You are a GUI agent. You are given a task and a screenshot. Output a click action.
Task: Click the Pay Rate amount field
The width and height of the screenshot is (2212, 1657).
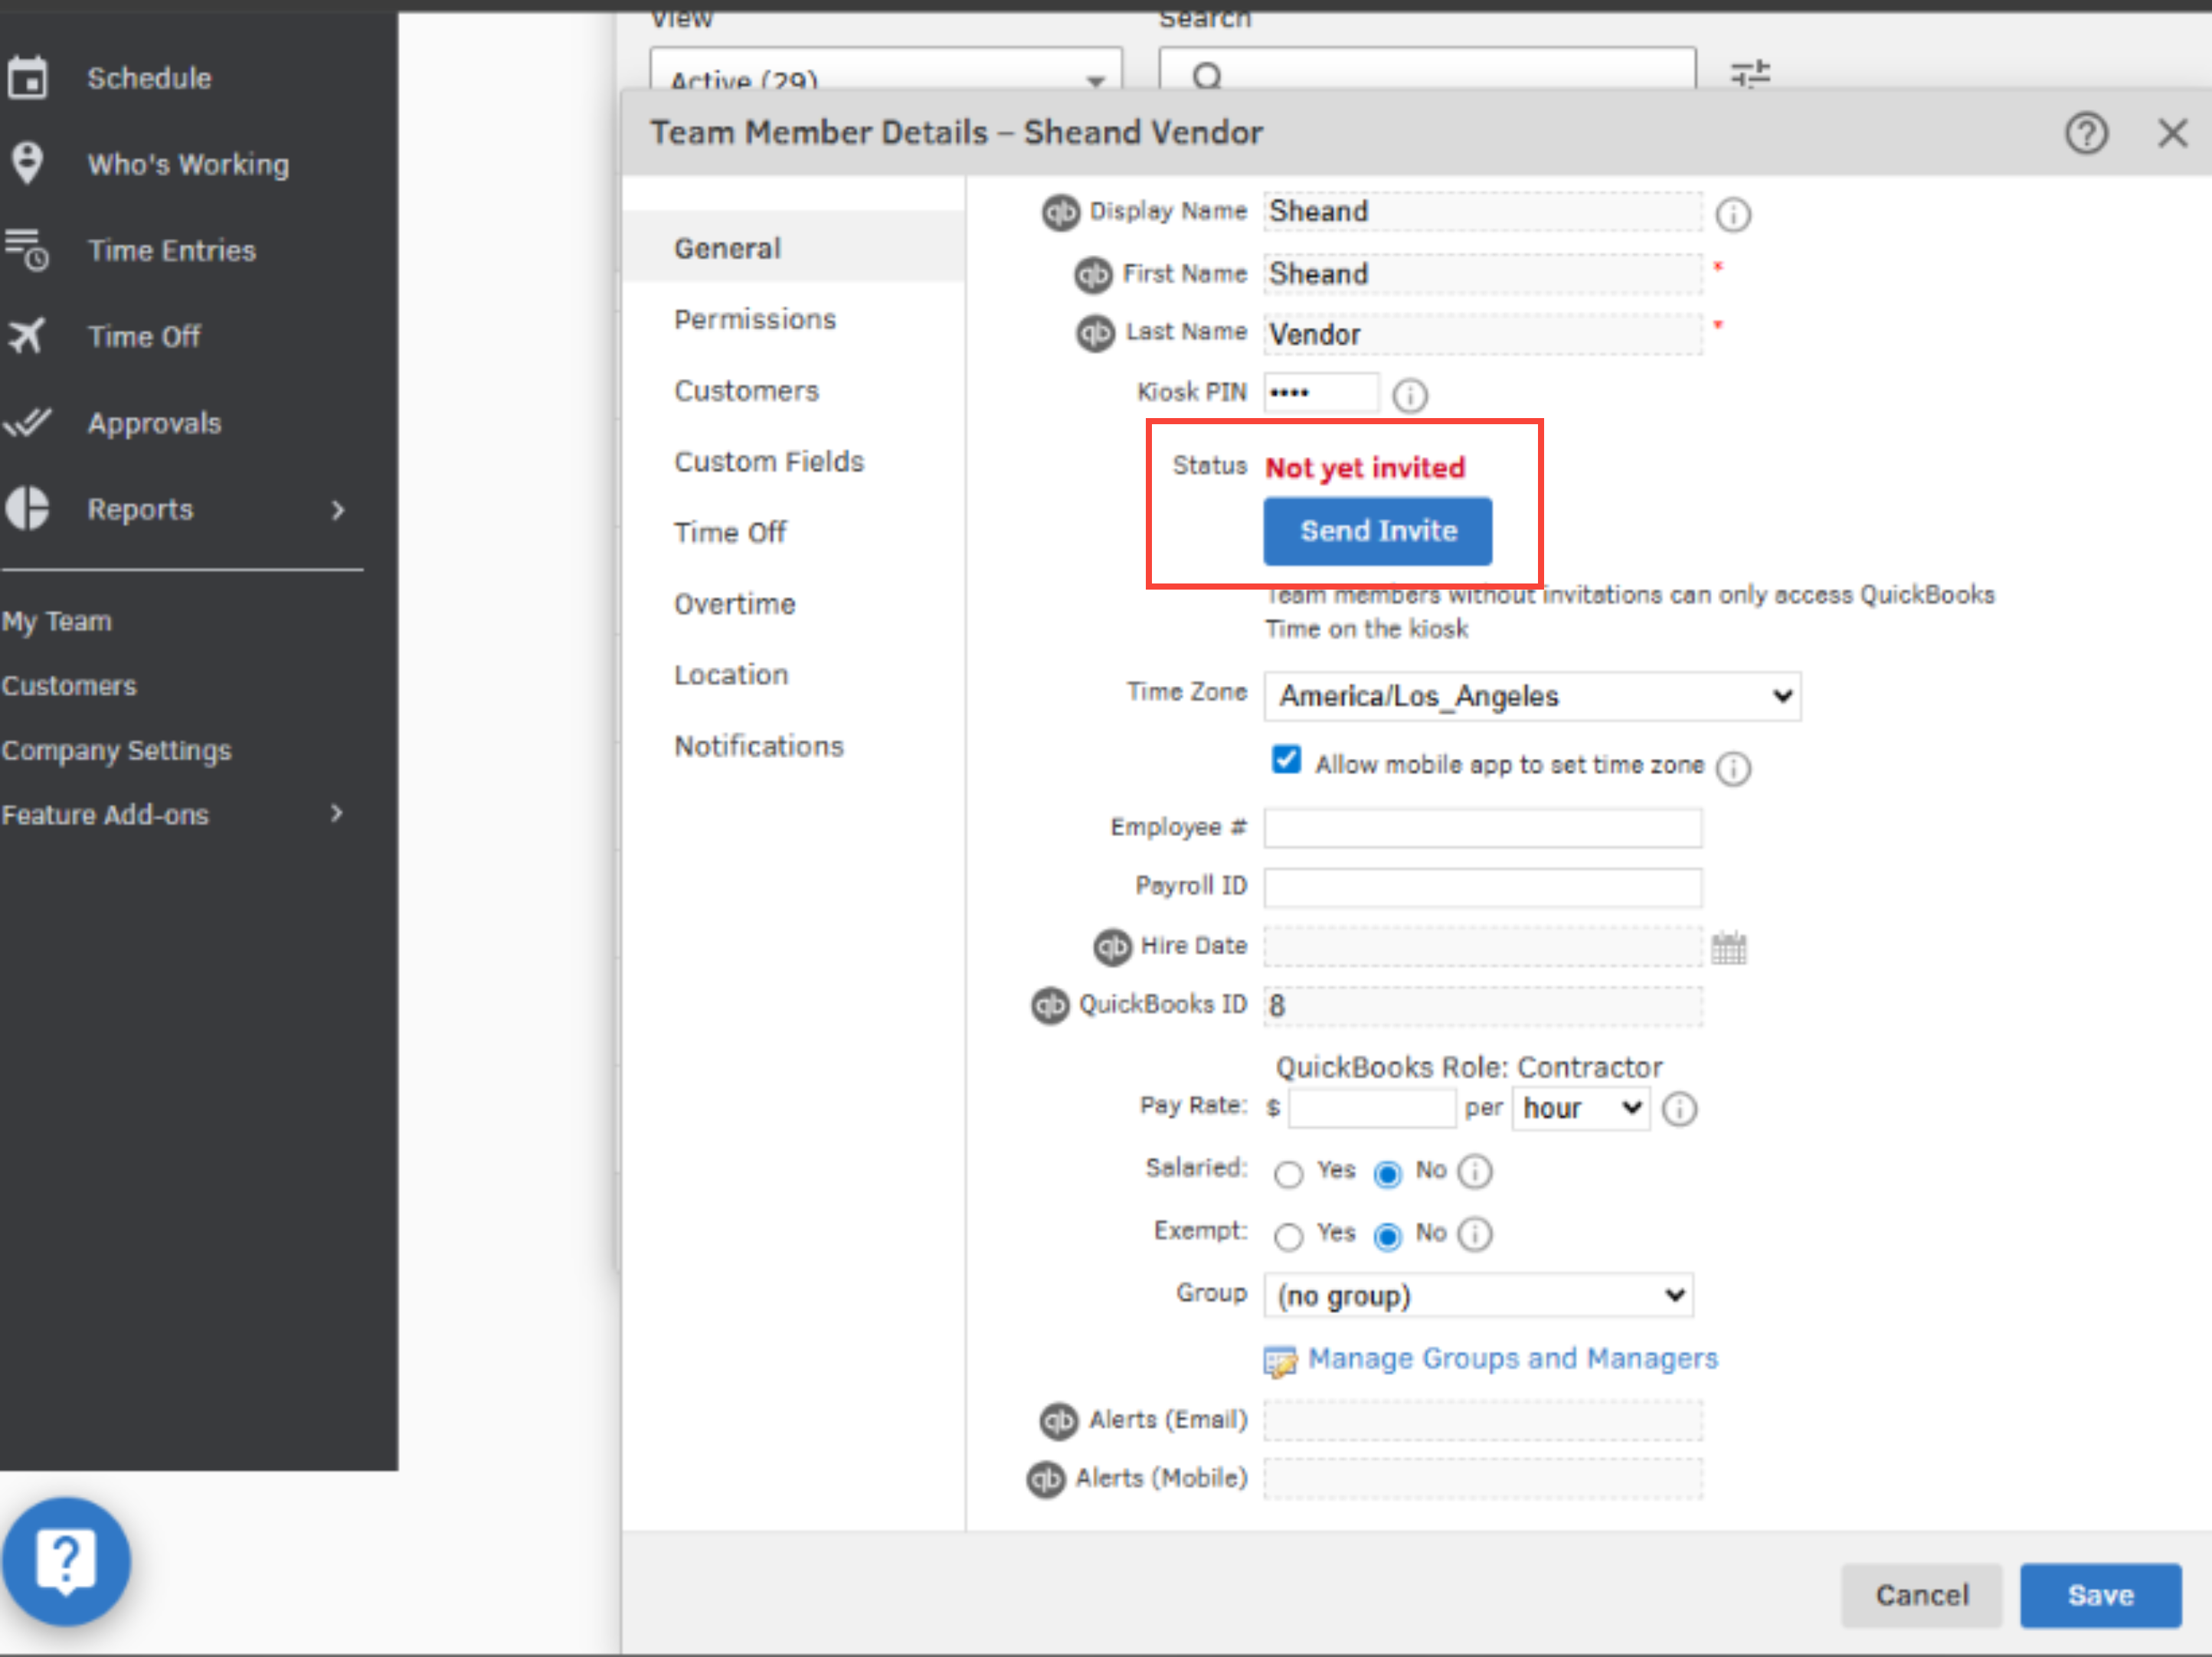click(1372, 1108)
